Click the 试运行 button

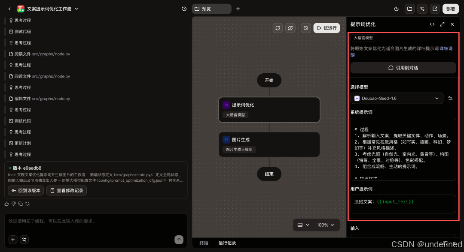coord(327,28)
